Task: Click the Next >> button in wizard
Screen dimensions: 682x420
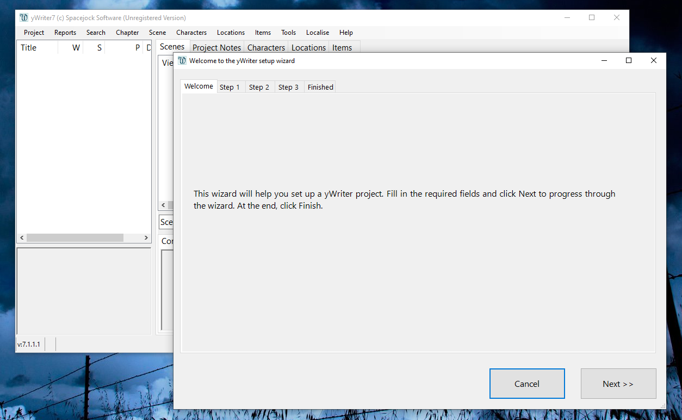Action: pyautogui.click(x=618, y=384)
